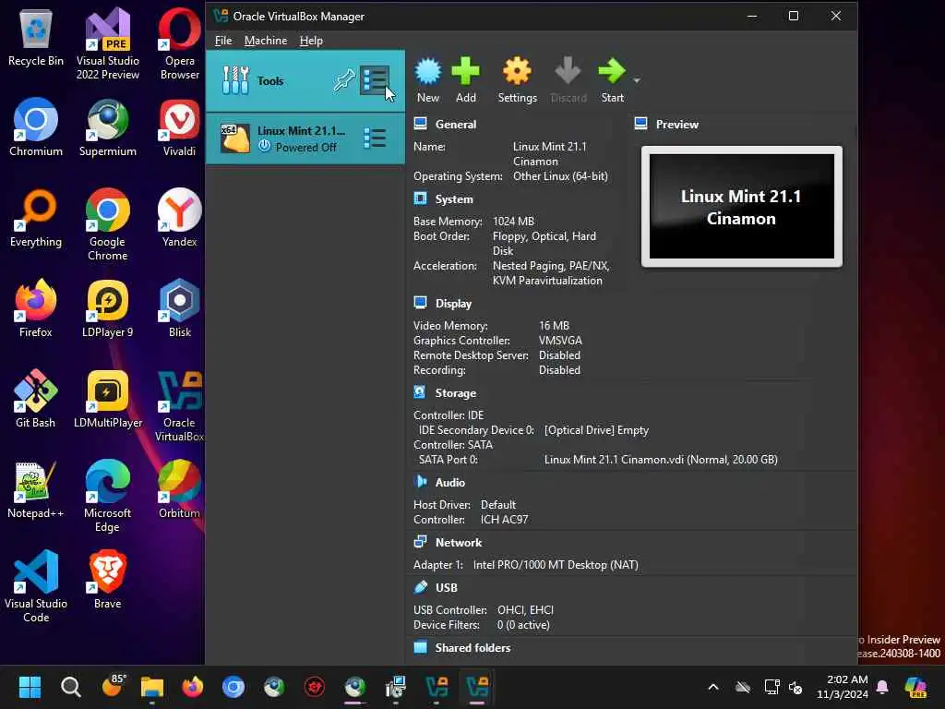This screenshot has width=945, height=709.
Task: Click the Add machine icon
Action: tap(466, 71)
